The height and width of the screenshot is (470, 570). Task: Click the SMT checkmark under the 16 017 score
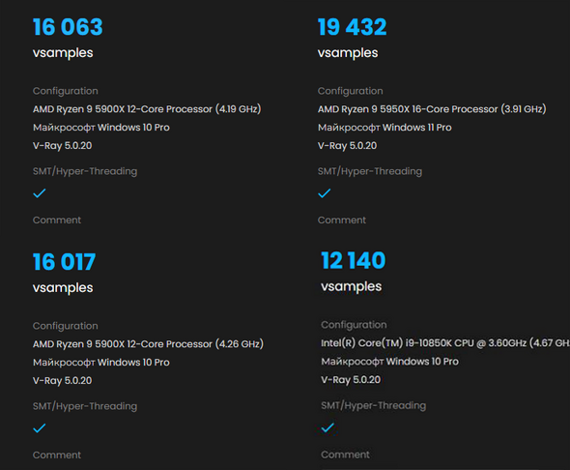coord(40,428)
